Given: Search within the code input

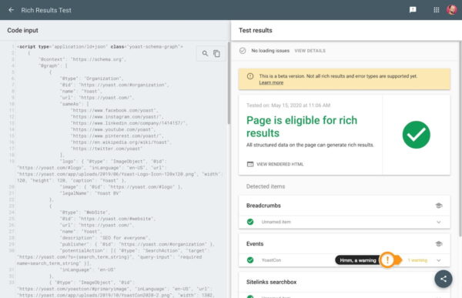Looking at the screenshot, I should 205,53.
